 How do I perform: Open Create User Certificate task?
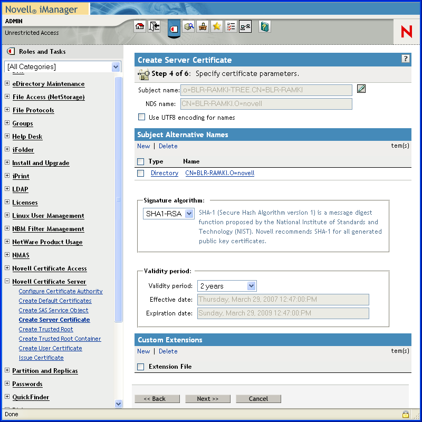click(x=50, y=348)
